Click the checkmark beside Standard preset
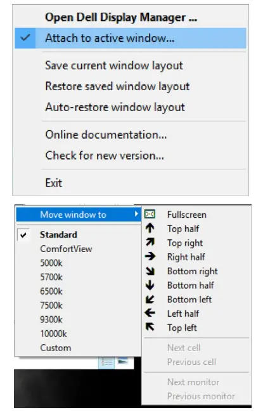This screenshot has width=263, height=412. click(x=23, y=235)
